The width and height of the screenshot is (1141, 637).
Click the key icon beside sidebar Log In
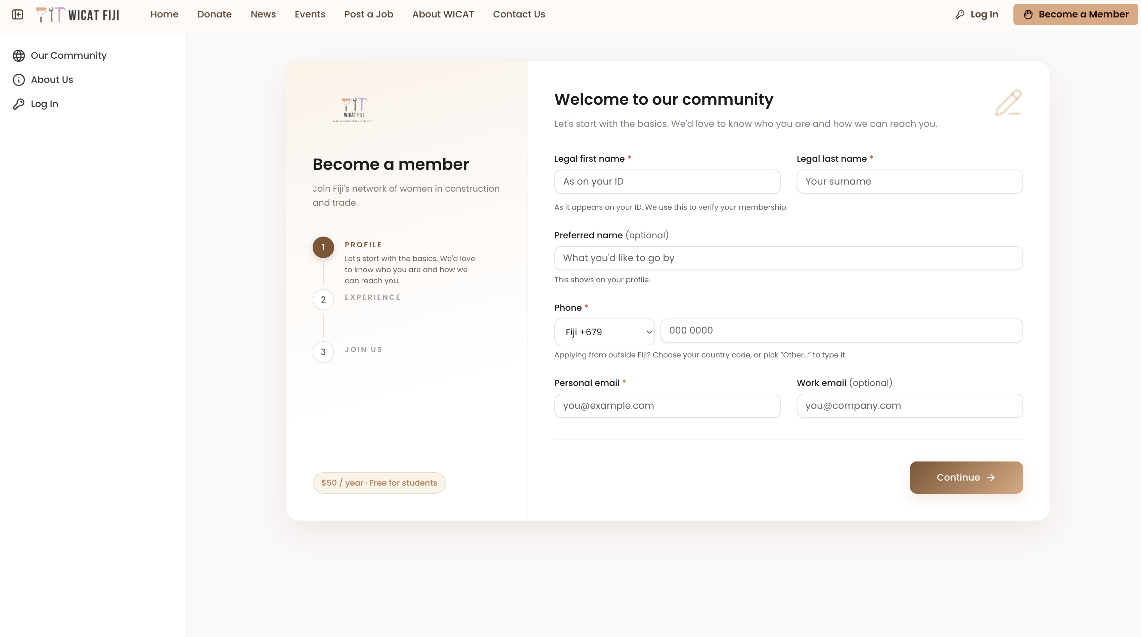pyautogui.click(x=18, y=104)
